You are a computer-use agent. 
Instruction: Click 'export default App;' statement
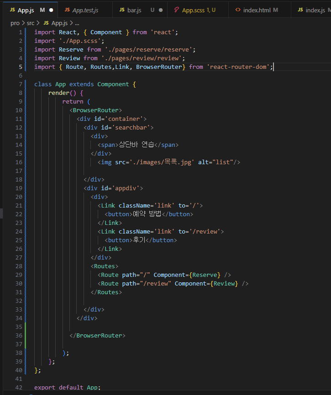(67, 387)
